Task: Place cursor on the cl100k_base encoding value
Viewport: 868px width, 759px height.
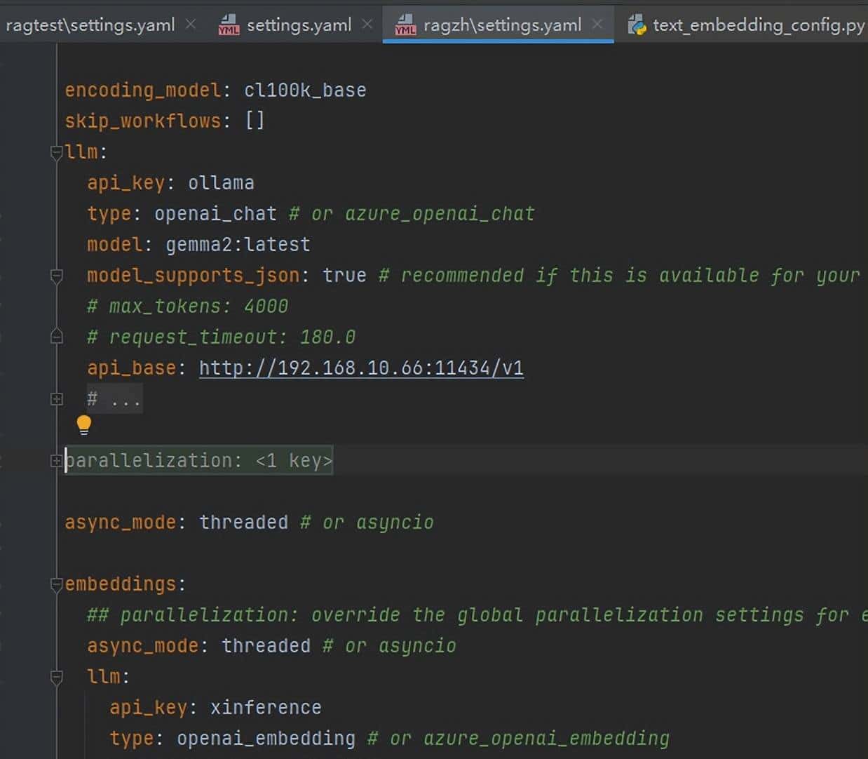Action: tap(305, 90)
